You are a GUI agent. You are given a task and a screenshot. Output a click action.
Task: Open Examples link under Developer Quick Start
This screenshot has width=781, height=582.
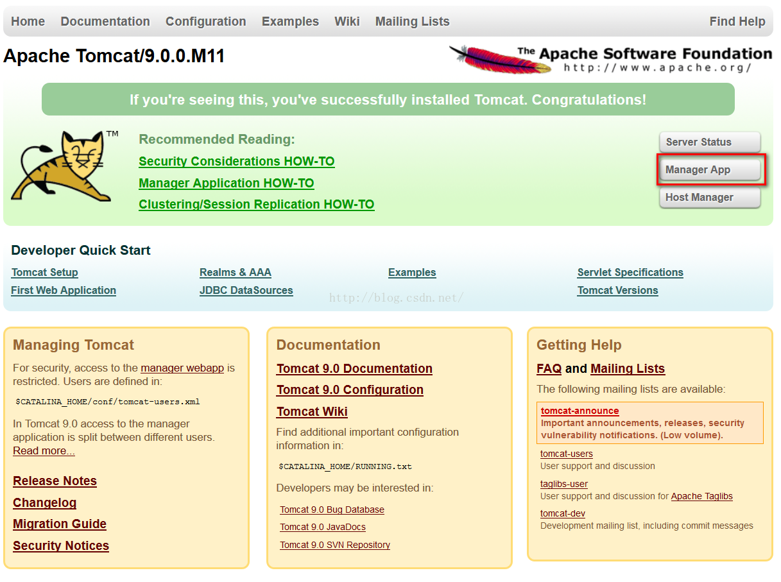(x=412, y=272)
